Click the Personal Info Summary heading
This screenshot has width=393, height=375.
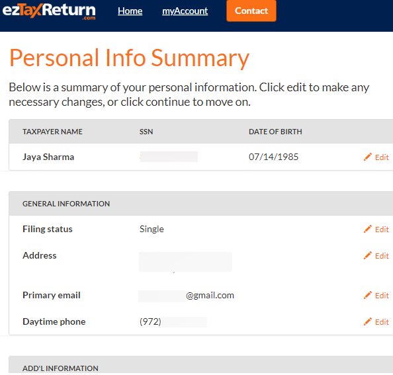(129, 58)
